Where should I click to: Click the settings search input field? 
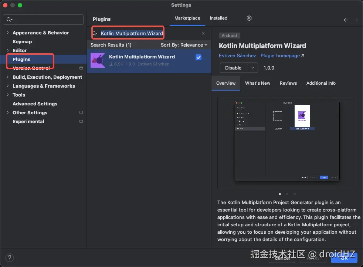43,20
